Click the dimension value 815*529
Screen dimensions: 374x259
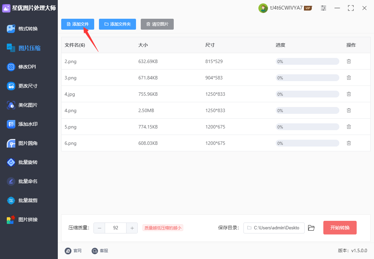point(214,61)
